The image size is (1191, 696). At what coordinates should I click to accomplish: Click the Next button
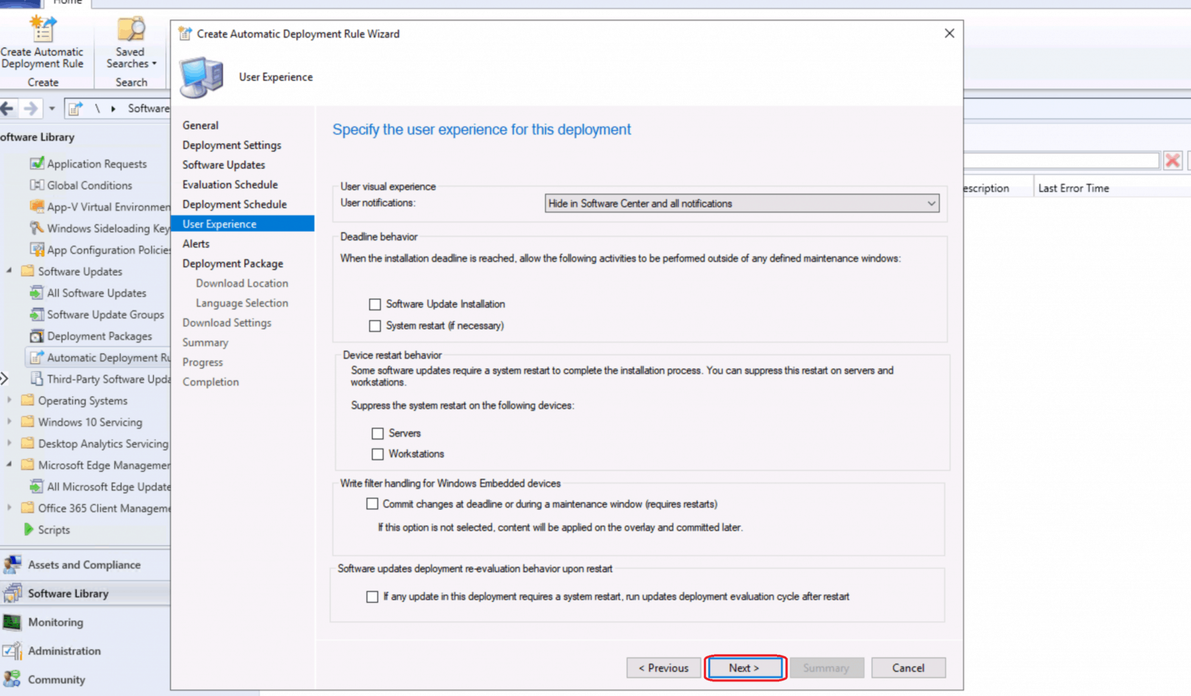pyautogui.click(x=744, y=667)
